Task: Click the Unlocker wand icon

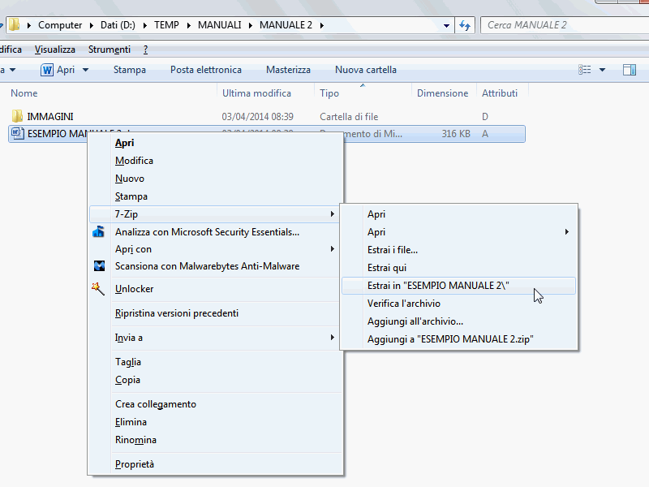Action: pyautogui.click(x=99, y=289)
